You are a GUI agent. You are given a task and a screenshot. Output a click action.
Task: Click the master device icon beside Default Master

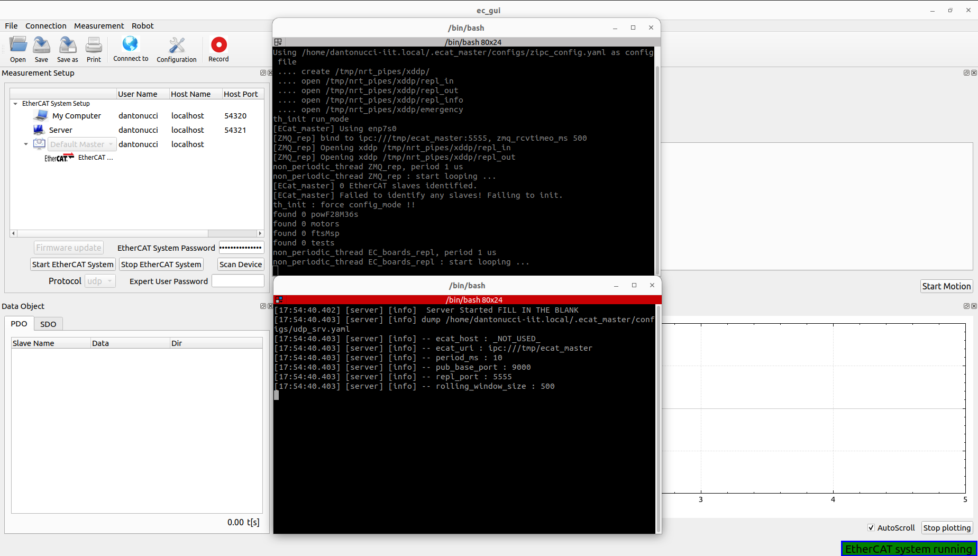click(x=39, y=144)
